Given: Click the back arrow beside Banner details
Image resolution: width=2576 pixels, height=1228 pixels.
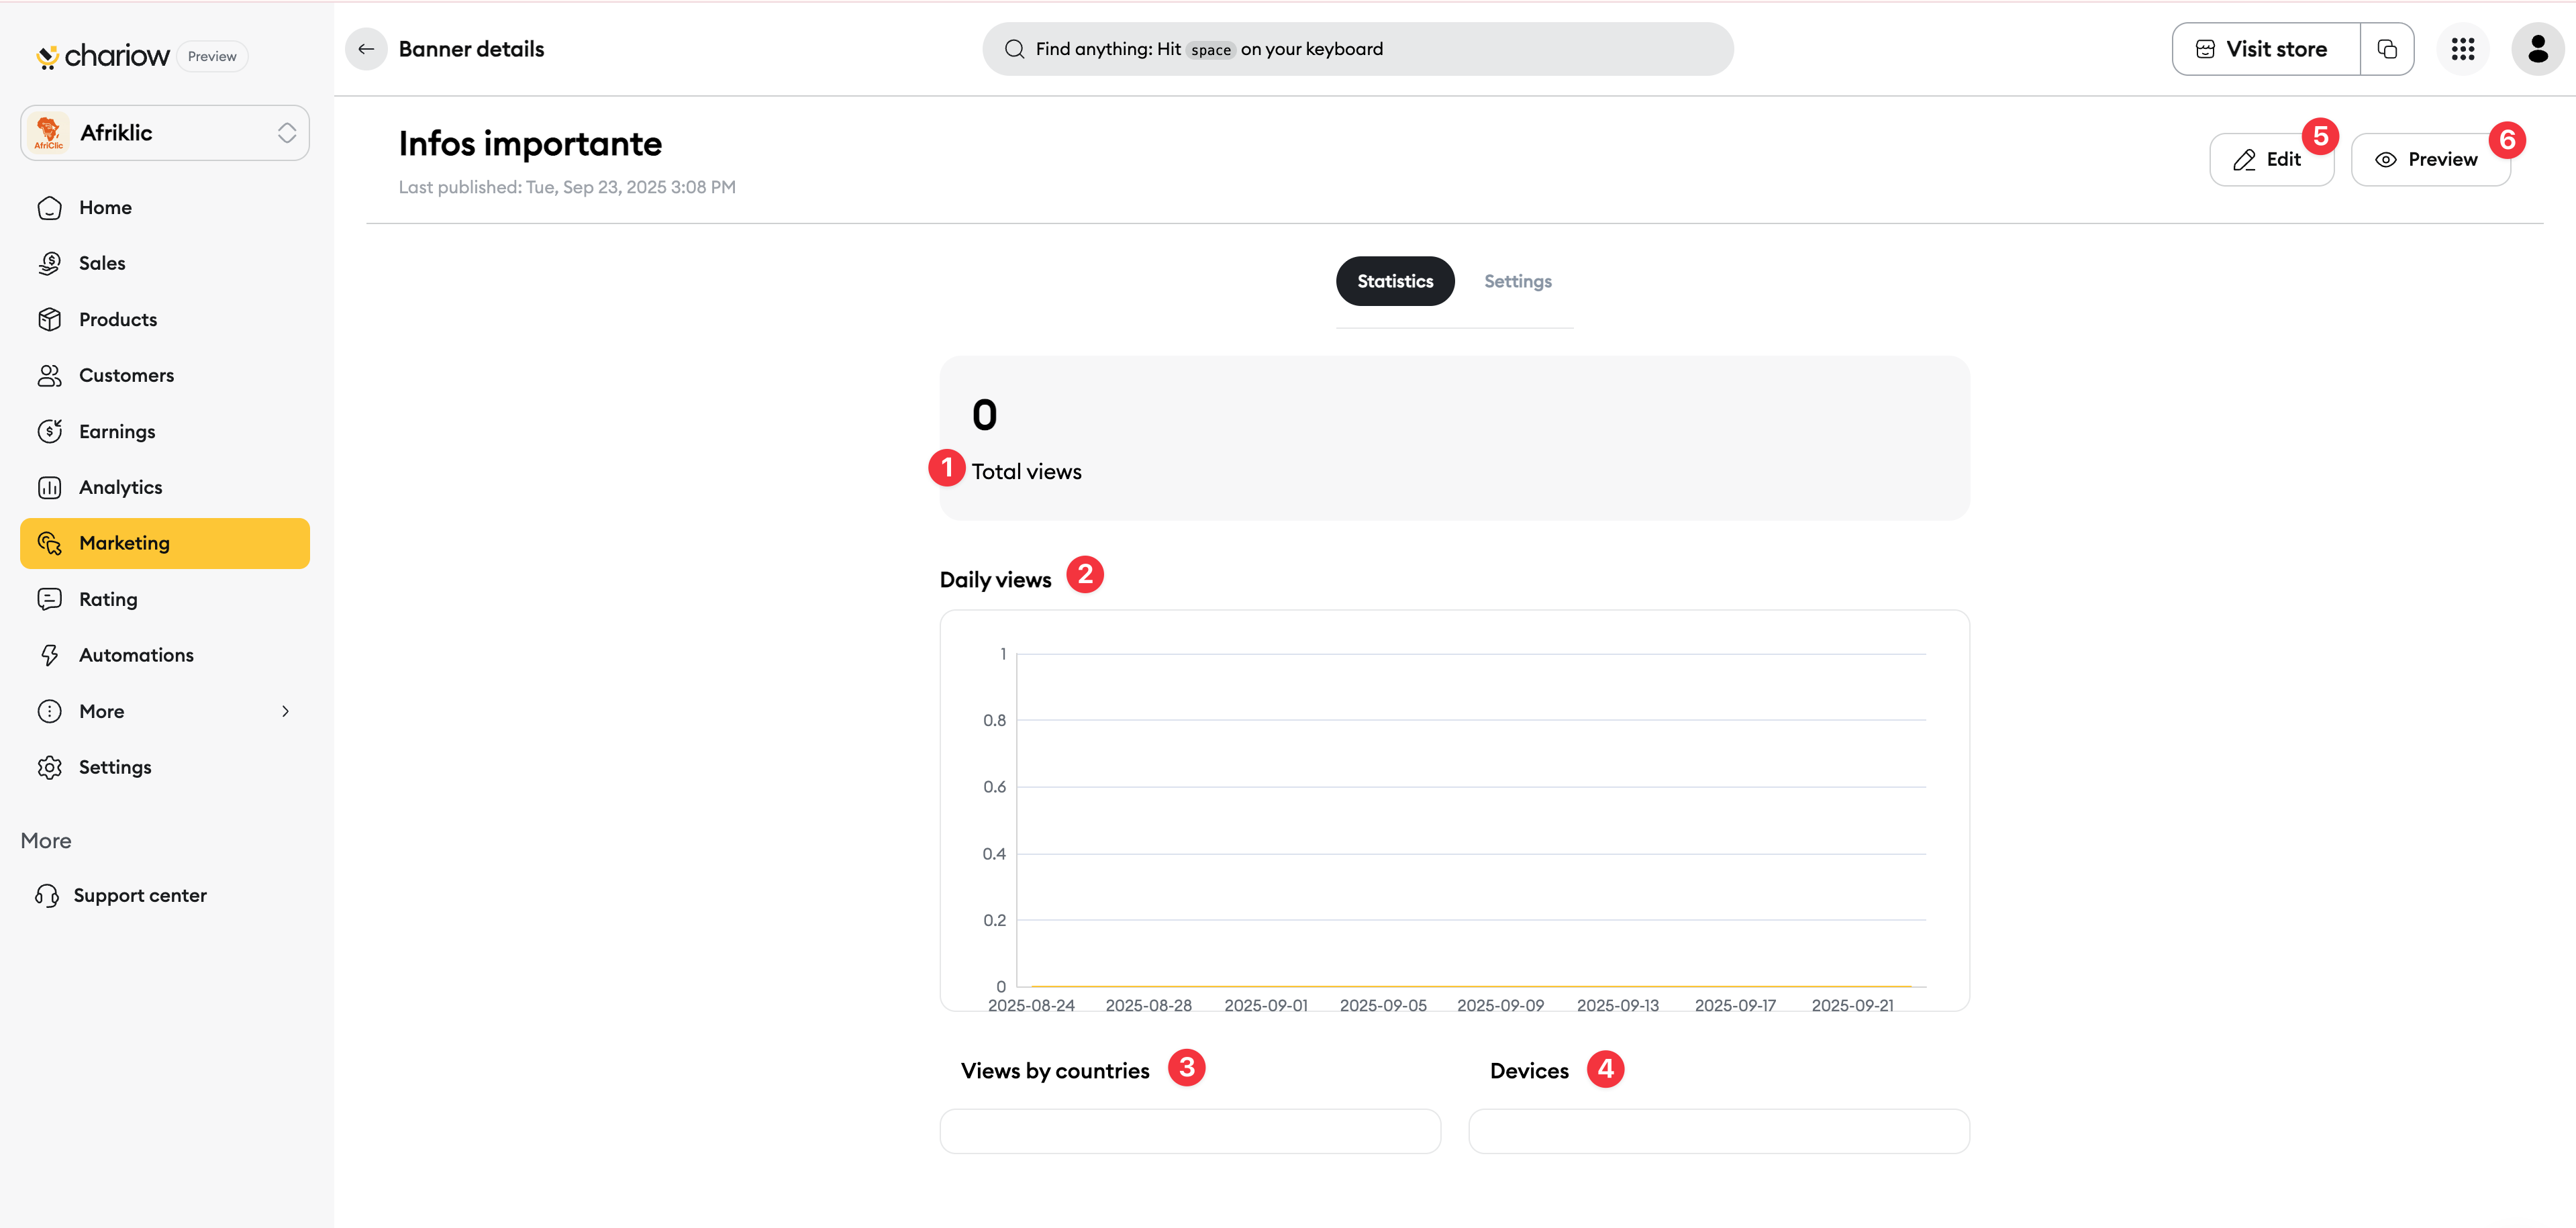Looking at the screenshot, I should tap(366, 49).
